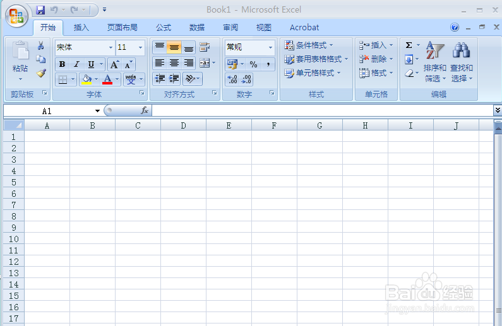Customize Quick Access Toolbar dropdown

pos(104,10)
